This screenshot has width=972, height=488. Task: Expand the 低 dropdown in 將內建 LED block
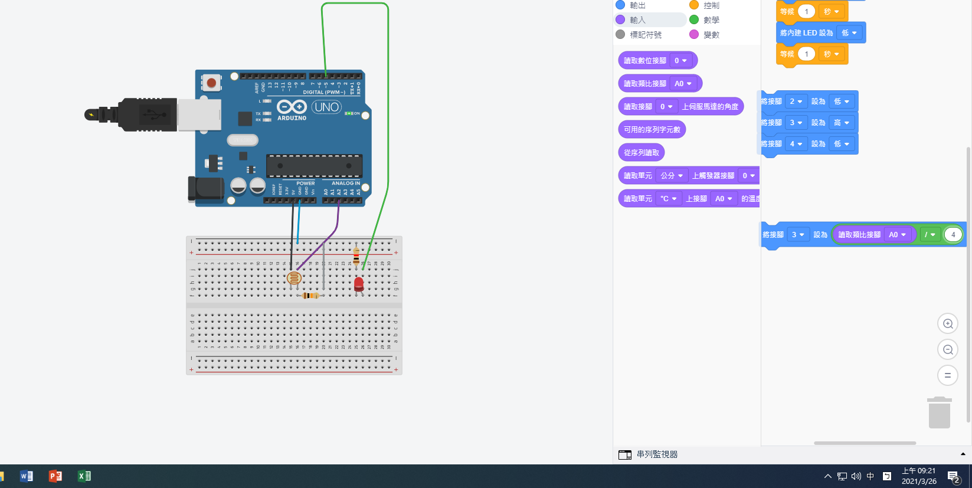(849, 33)
